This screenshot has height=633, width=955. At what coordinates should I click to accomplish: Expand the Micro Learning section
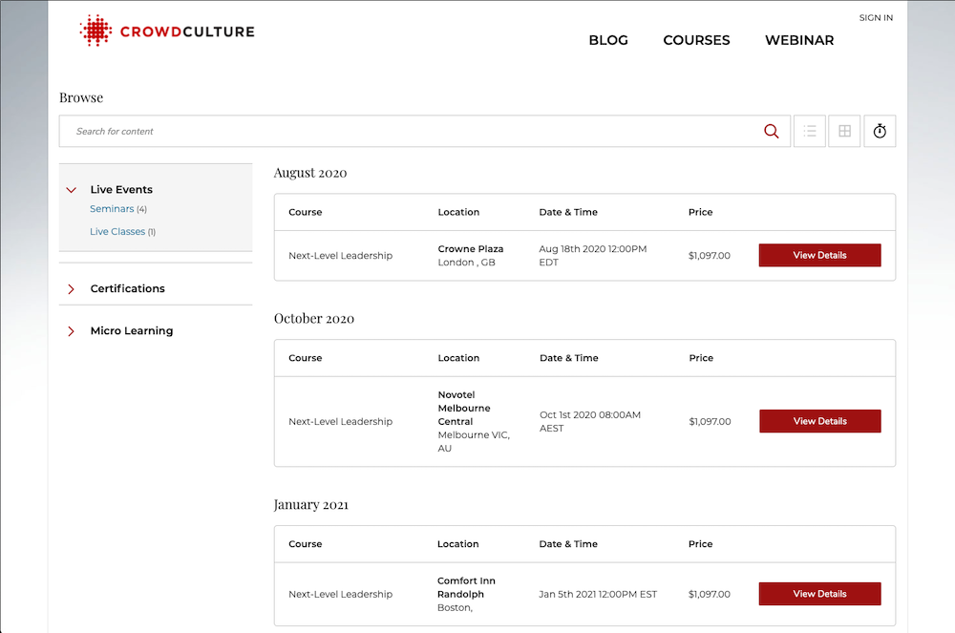pyautogui.click(x=72, y=331)
